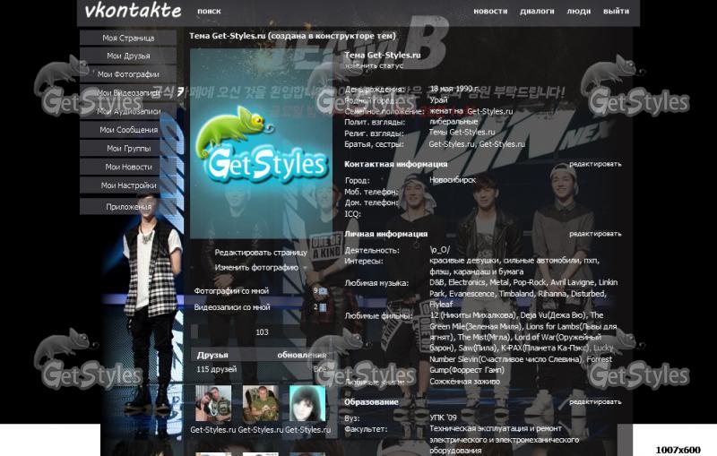
Task: Open Мои Настройки in the sidebar
Action: (x=128, y=185)
